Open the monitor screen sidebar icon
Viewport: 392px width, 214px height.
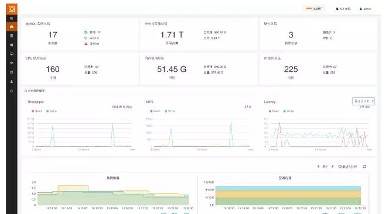12,54
